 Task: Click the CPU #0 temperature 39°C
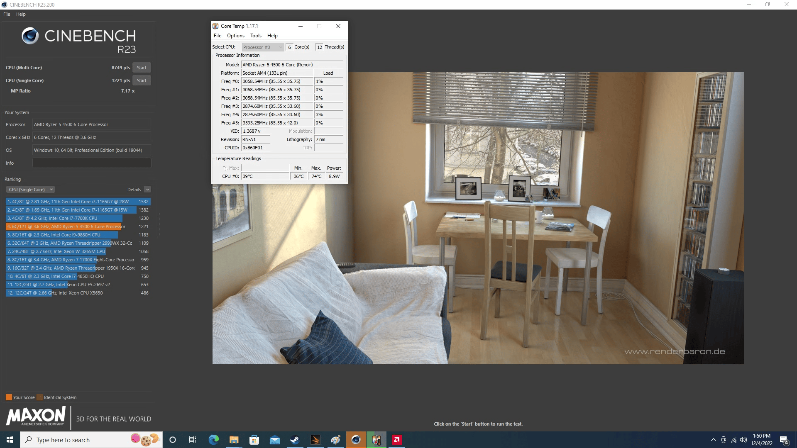266,176
